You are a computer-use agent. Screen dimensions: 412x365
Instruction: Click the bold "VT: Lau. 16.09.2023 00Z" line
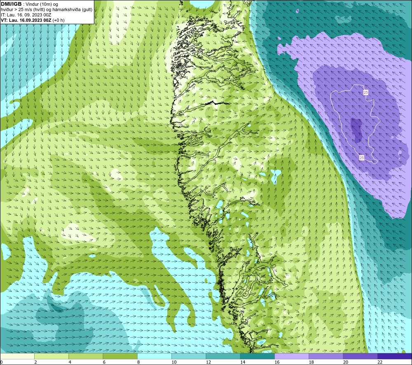coord(26,20)
